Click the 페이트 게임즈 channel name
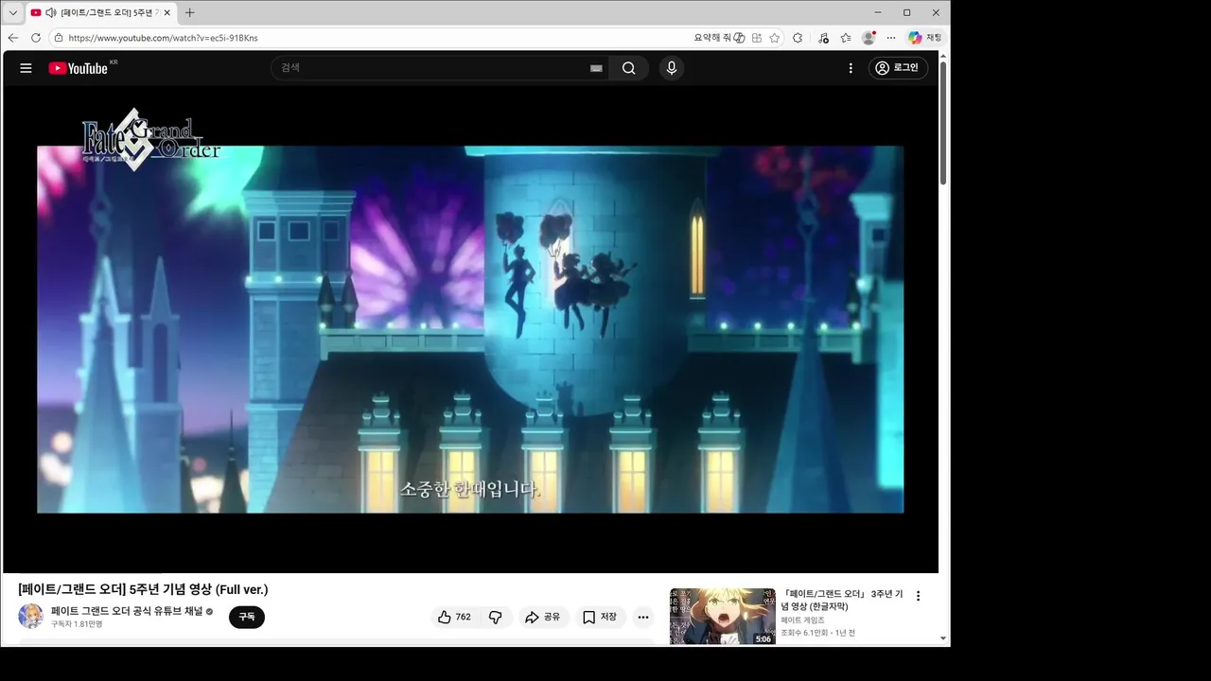This screenshot has height=681, width=1211. tap(802, 620)
